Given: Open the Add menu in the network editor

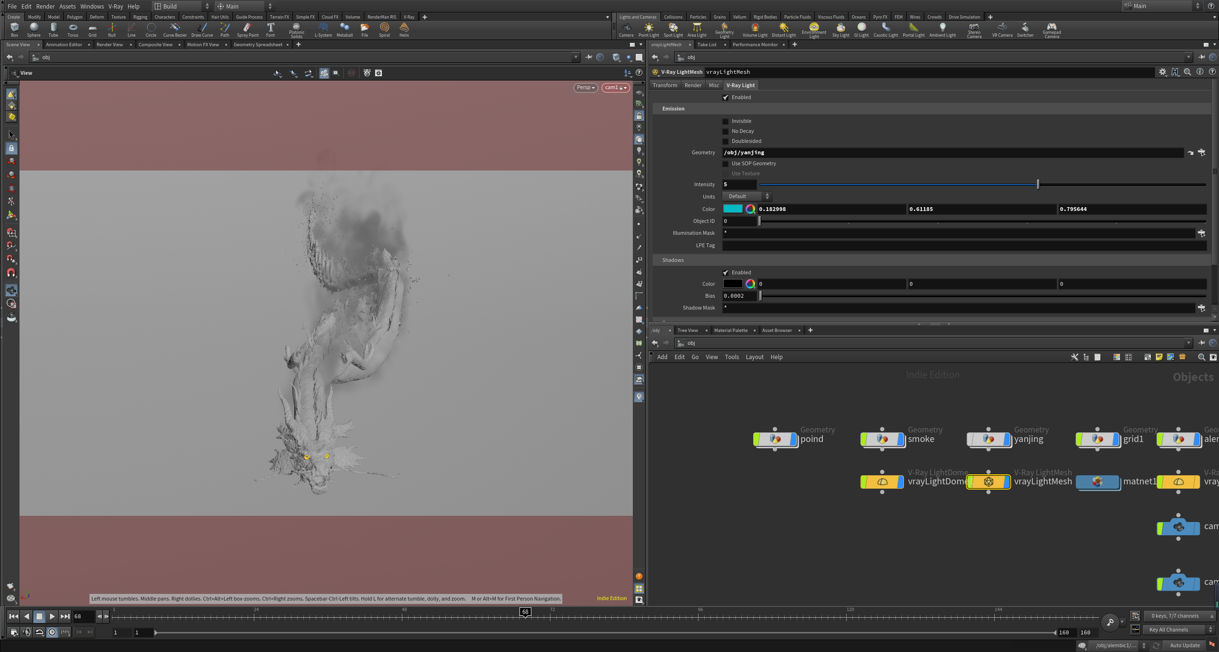Looking at the screenshot, I should (x=662, y=357).
